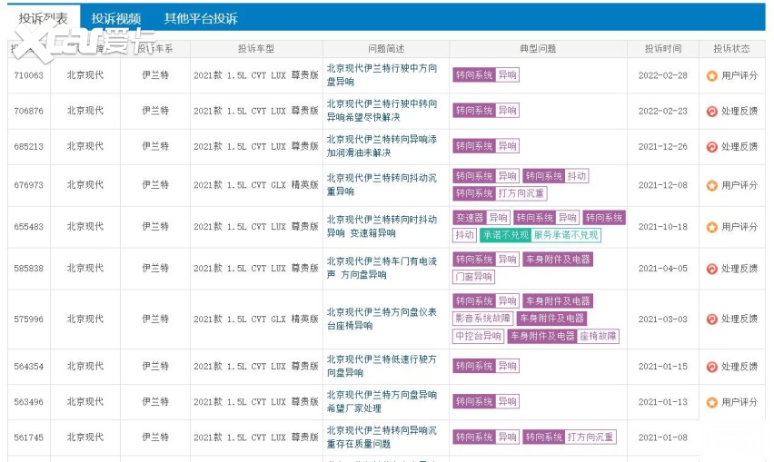The width and height of the screenshot is (774, 462).
Task: Click 中控台异响 tag in row 575996
Action: click(x=479, y=336)
